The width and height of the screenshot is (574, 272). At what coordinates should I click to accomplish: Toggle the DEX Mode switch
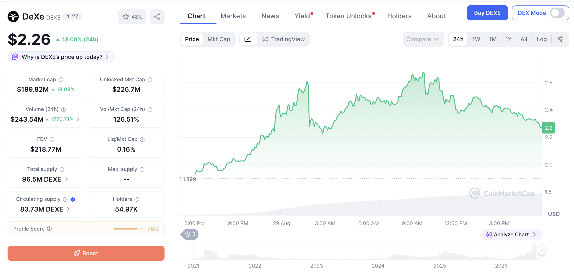[x=557, y=13]
